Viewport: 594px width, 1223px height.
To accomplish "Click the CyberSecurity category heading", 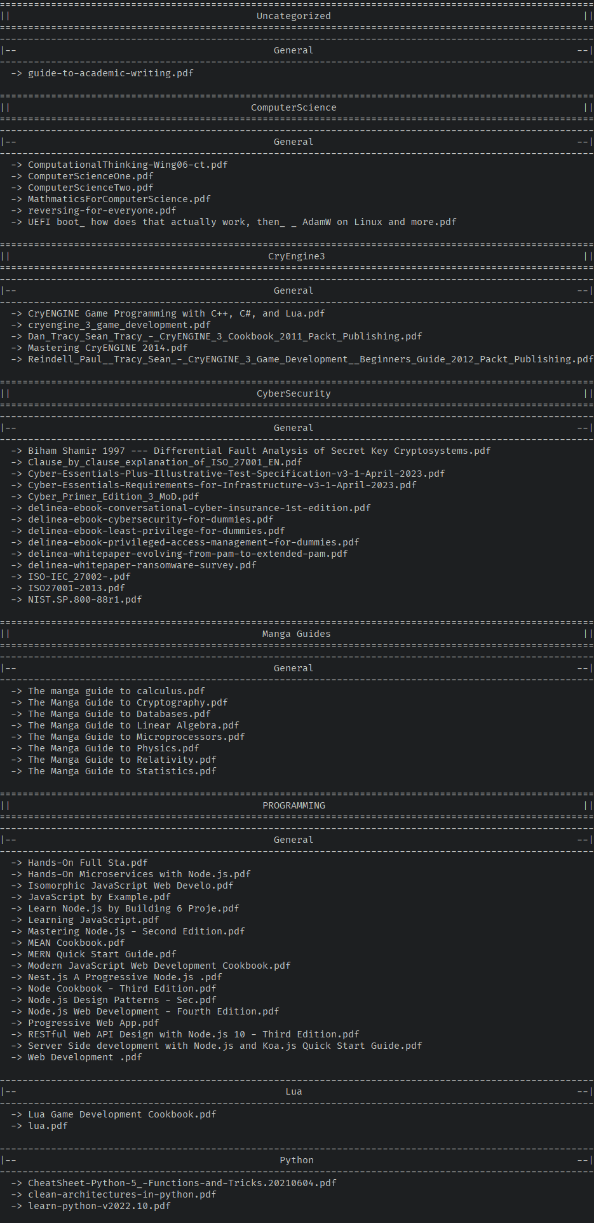I will point(294,393).
